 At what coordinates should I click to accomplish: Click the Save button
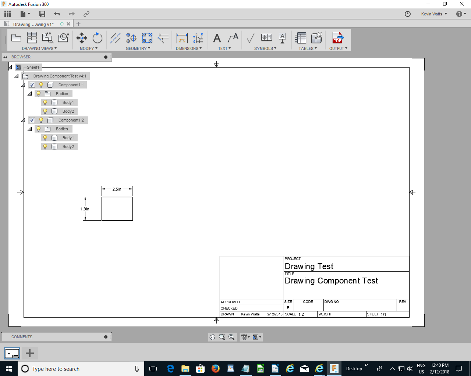[x=42, y=14]
